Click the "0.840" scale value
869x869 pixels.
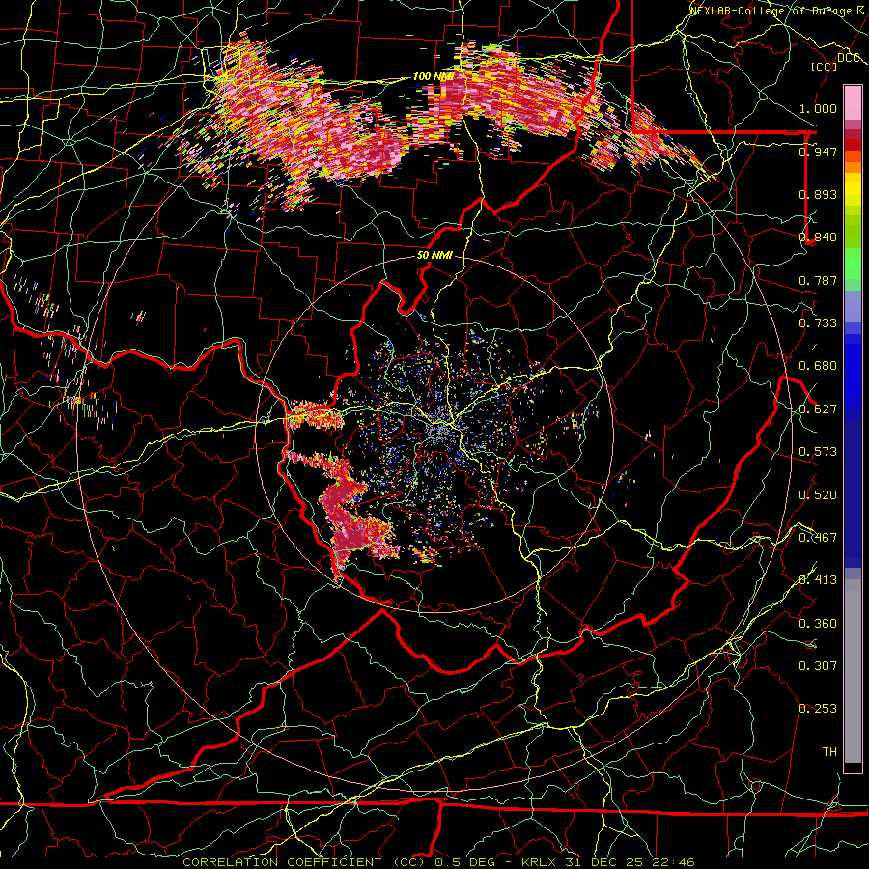pos(818,237)
